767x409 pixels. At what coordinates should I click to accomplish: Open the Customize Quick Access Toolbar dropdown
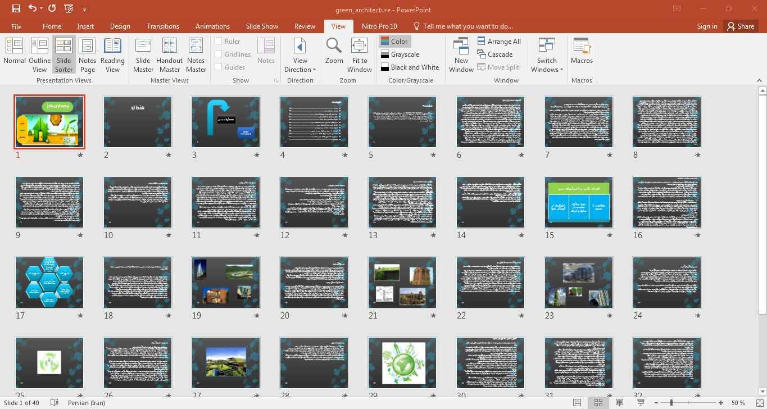tap(85, 9)
